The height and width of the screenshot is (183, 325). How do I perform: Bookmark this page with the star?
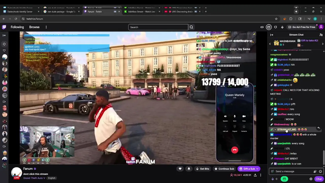click(x=276, y=19)
